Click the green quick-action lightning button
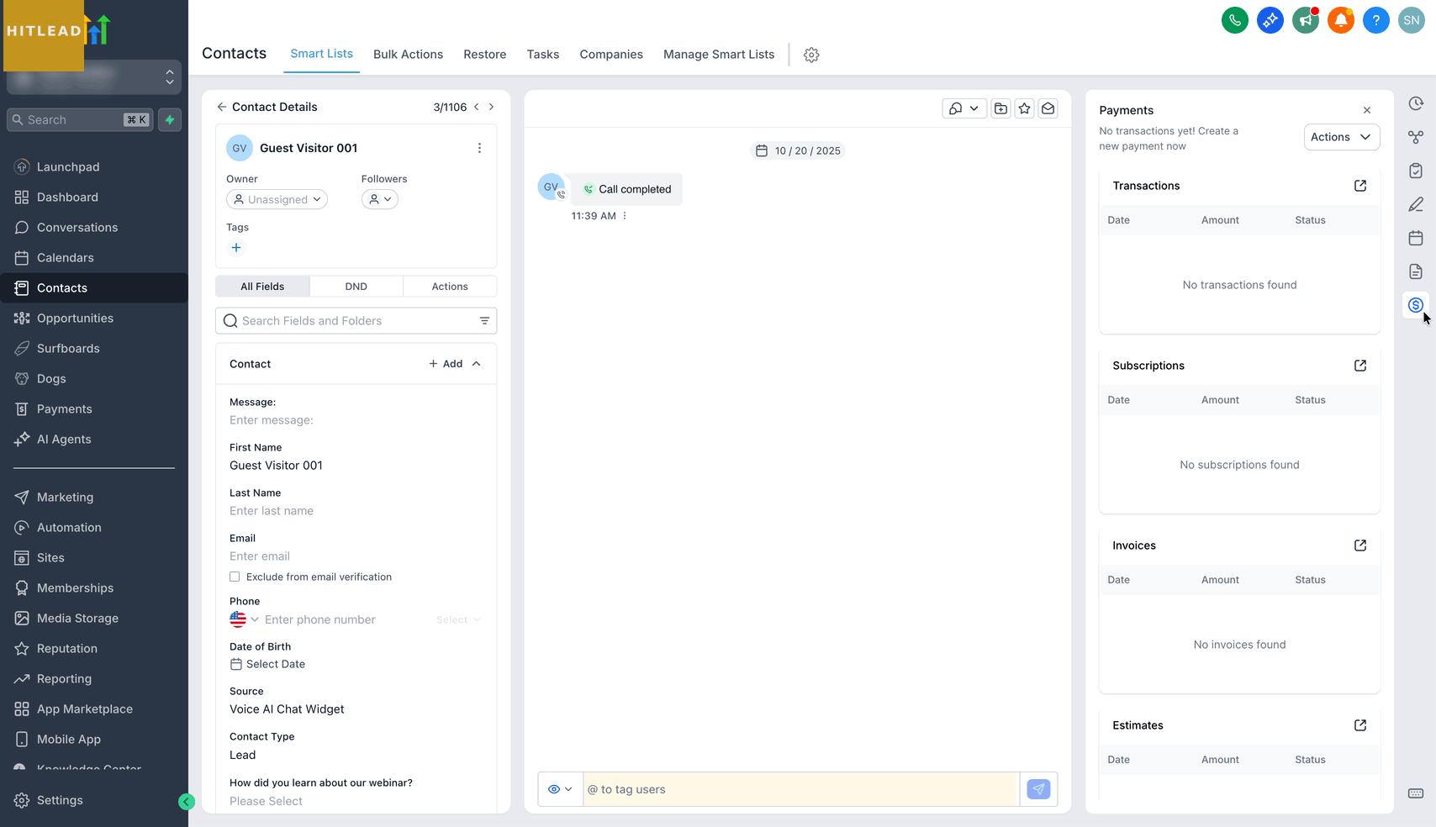The height and width of the screenshot is (827, 1436). point(170,119)
